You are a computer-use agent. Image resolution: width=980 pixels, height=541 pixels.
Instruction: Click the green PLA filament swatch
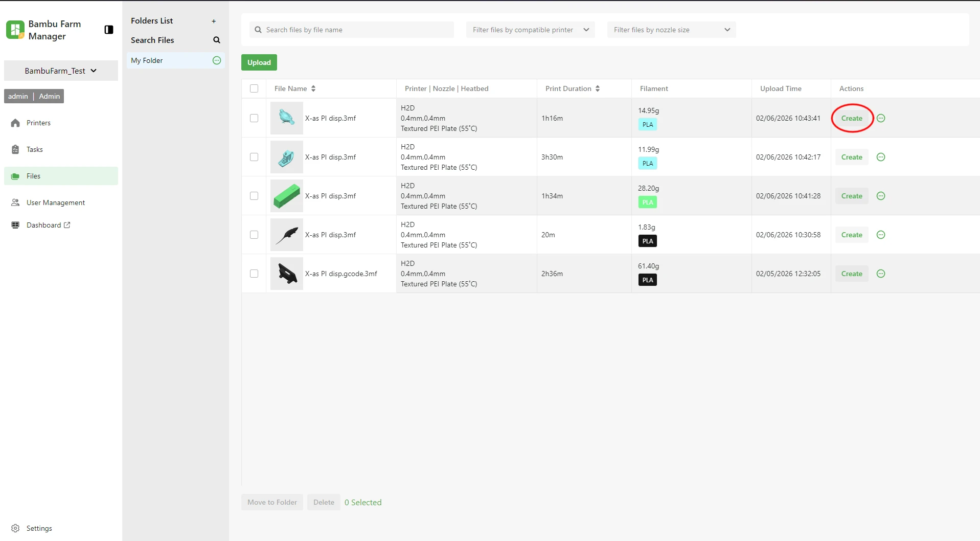(x=648, y=202)
